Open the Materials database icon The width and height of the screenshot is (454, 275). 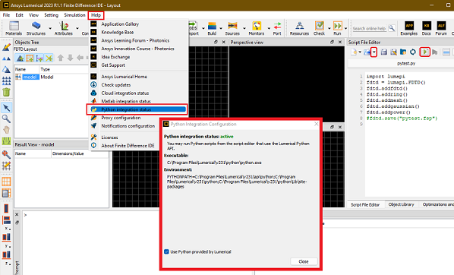pos(14,26)
